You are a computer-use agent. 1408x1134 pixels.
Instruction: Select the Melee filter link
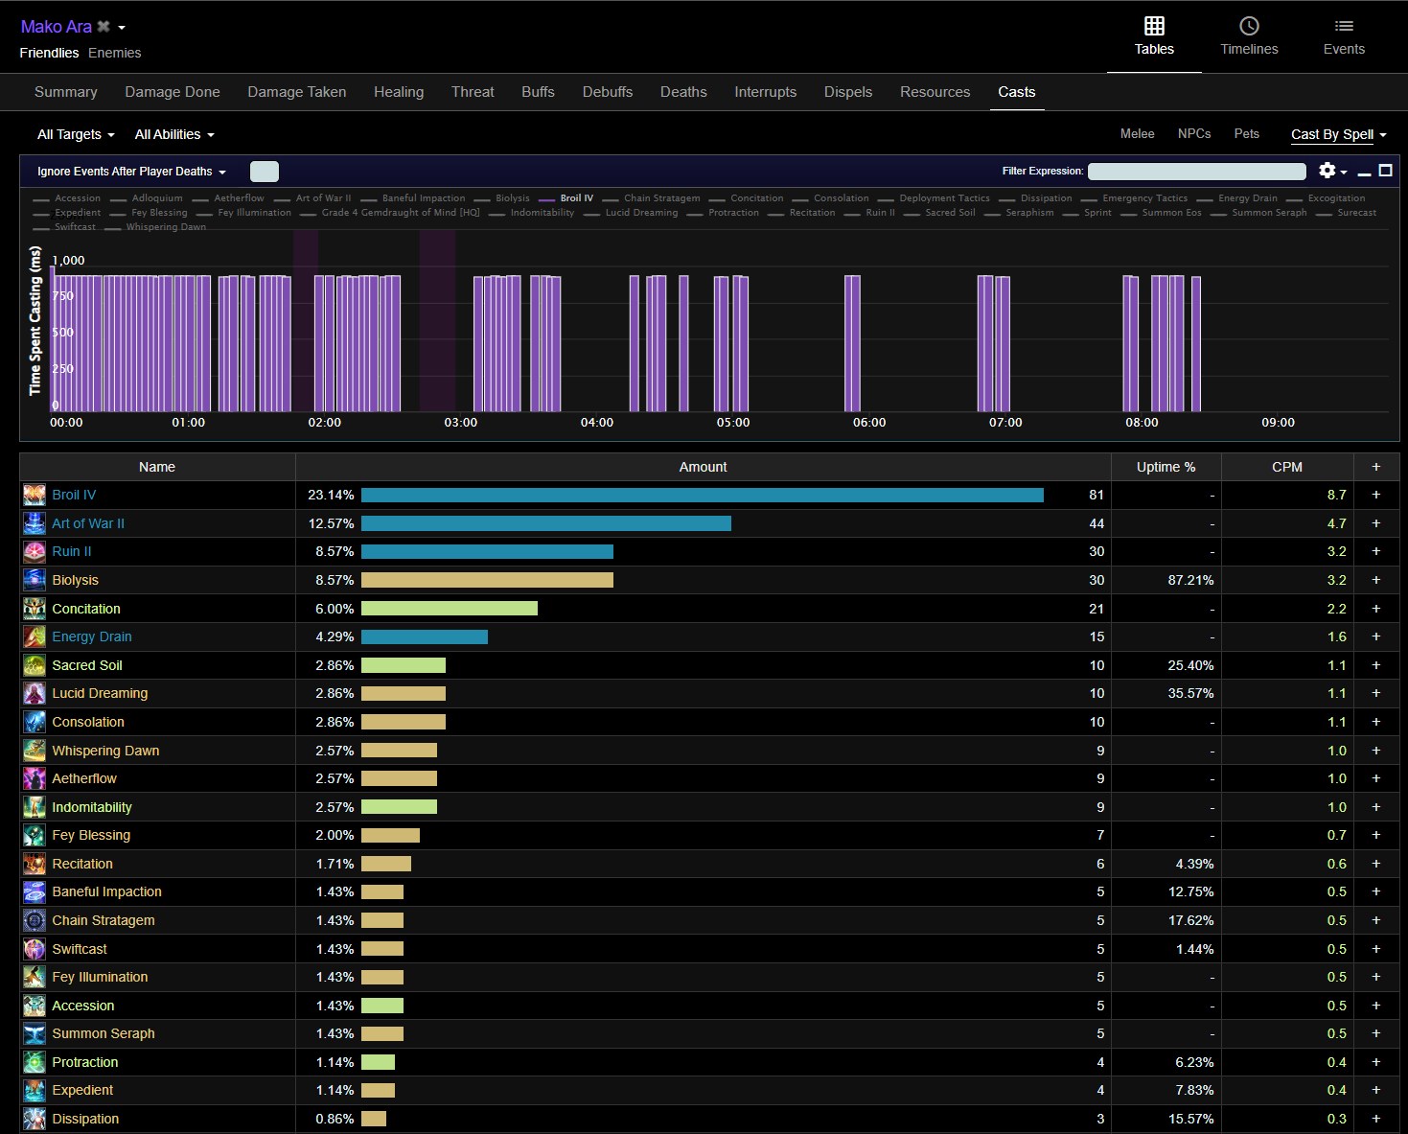(1138, 133)
